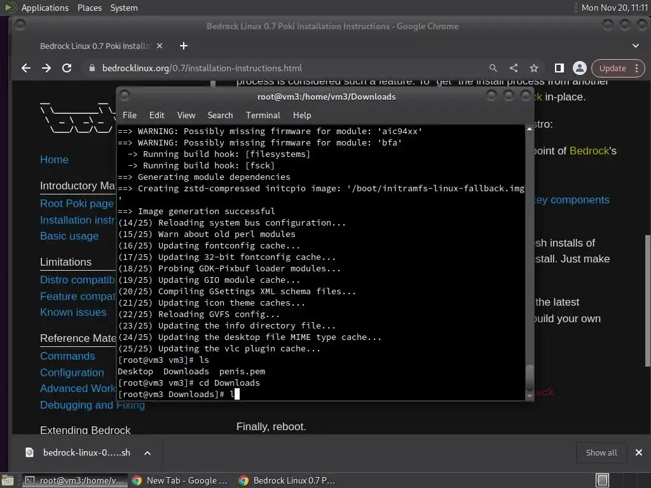
Task: Open Installation instructions sidebar link
Action: 77,220
